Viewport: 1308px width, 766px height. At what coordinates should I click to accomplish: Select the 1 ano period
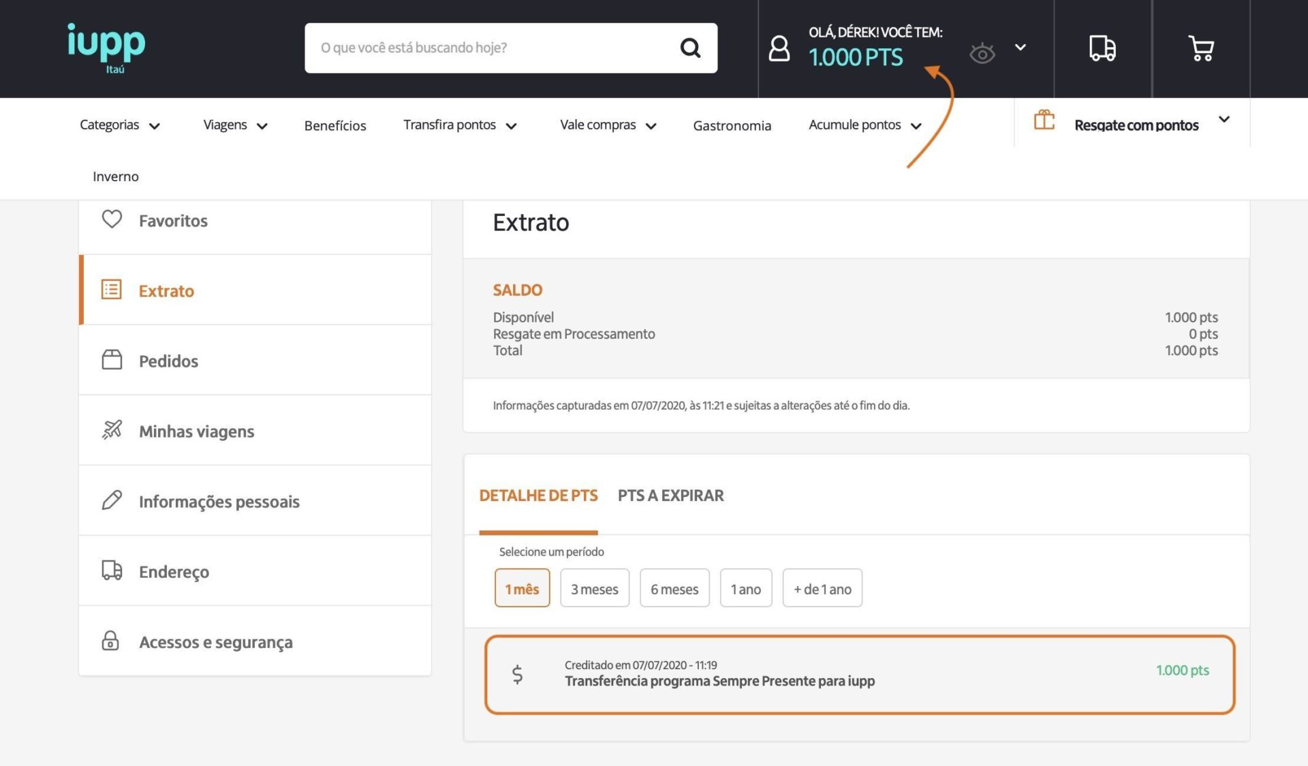pyautogui.click(x=746, y=588)
